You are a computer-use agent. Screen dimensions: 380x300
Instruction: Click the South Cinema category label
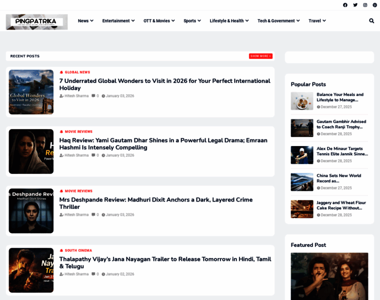click(x=78, y=250)
